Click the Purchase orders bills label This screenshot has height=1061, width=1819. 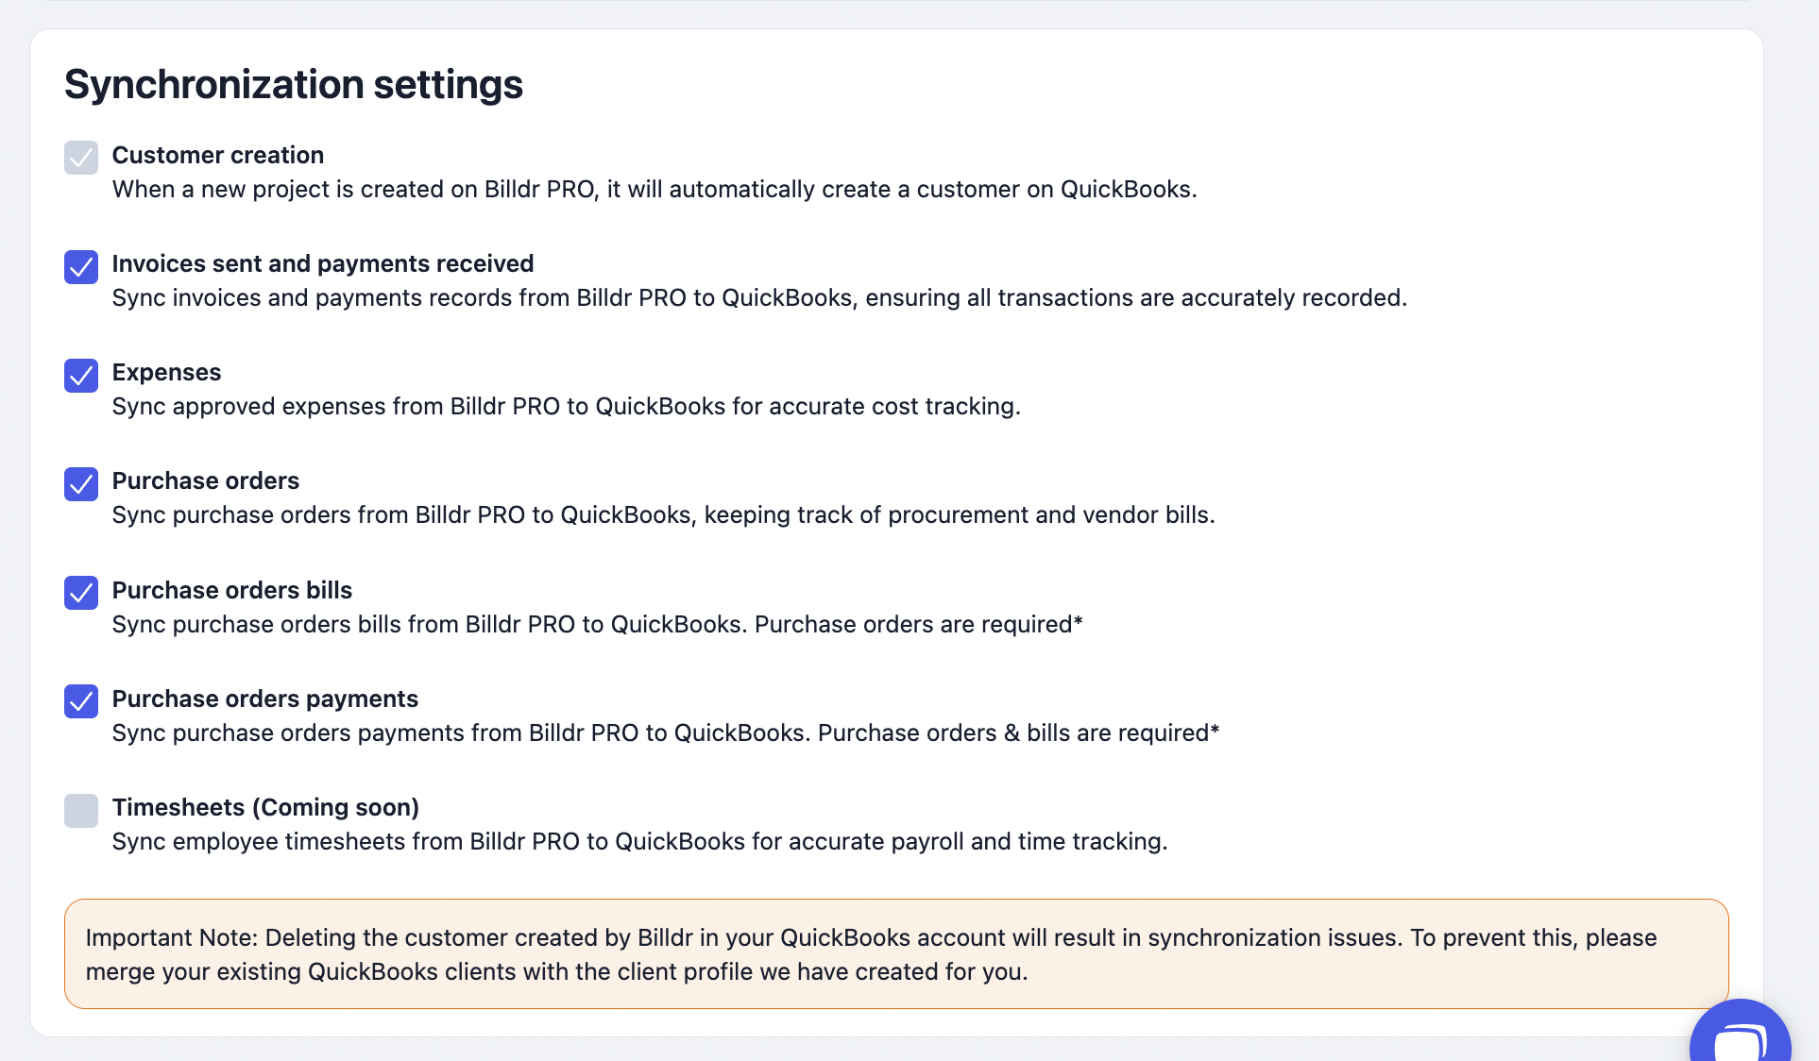click(x=232, y=590)
